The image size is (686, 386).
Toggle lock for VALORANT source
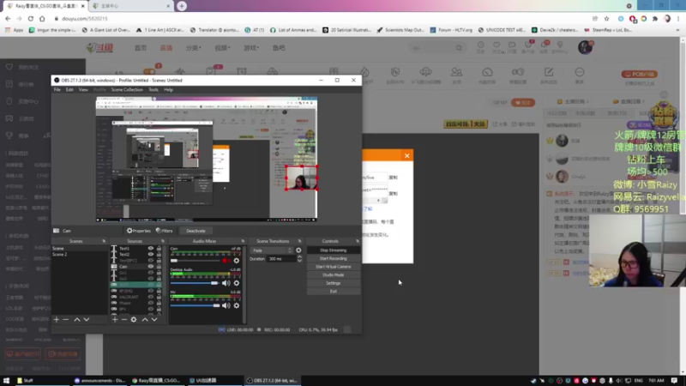[159, 297]
